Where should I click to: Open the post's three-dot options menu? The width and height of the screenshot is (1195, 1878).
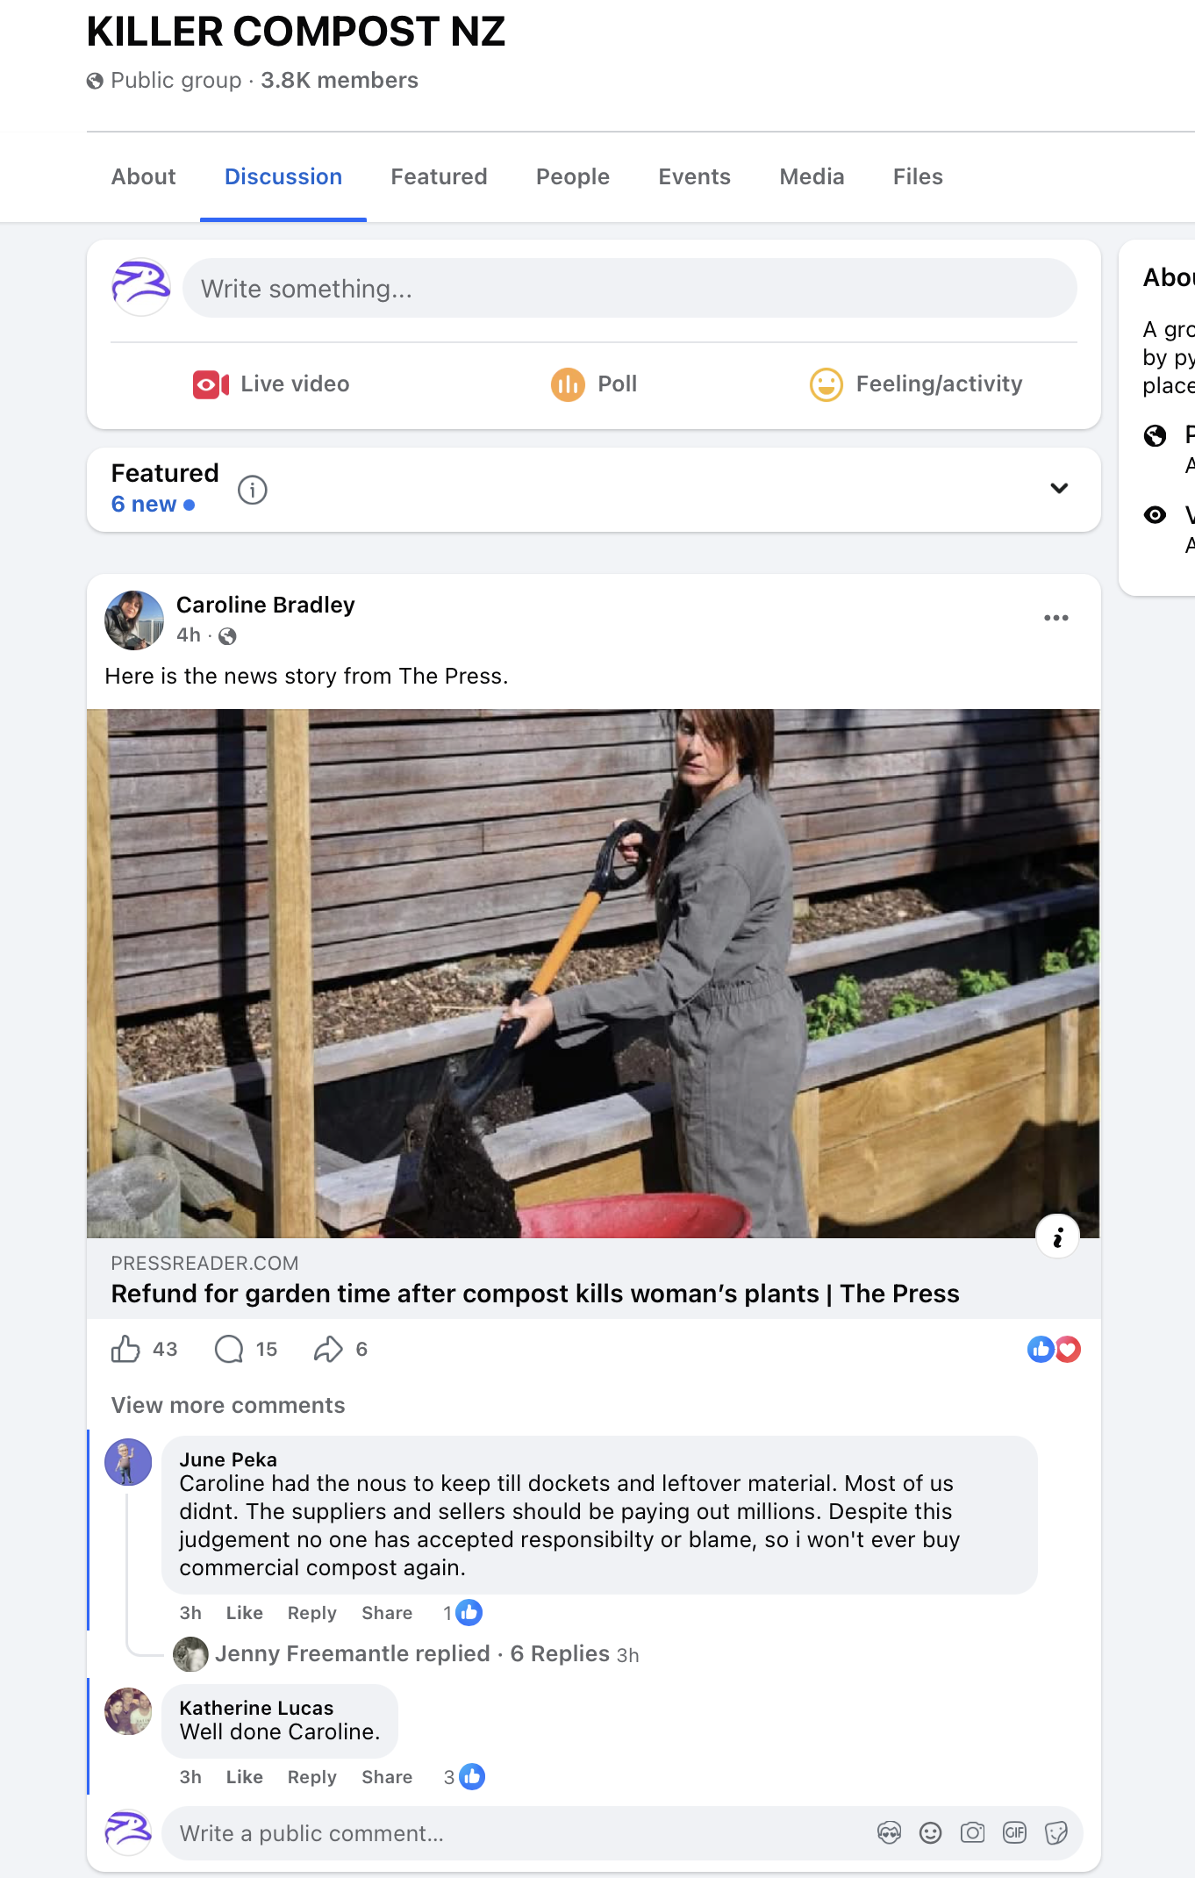pyautogui.click(x=1055, y=618)
